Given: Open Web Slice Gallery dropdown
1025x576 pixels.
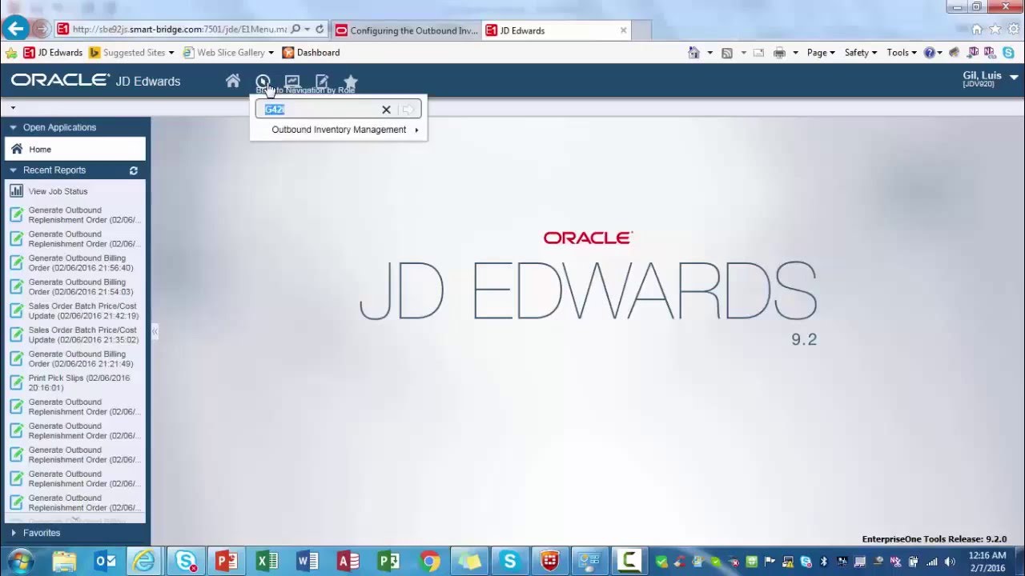Looking at the screenshot, I should point(271,53).
